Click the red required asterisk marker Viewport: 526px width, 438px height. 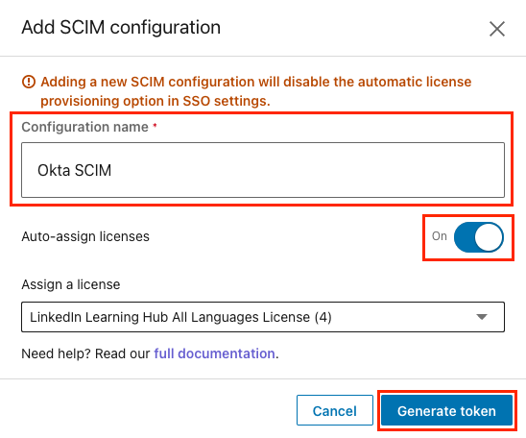(x=155, y=125)
